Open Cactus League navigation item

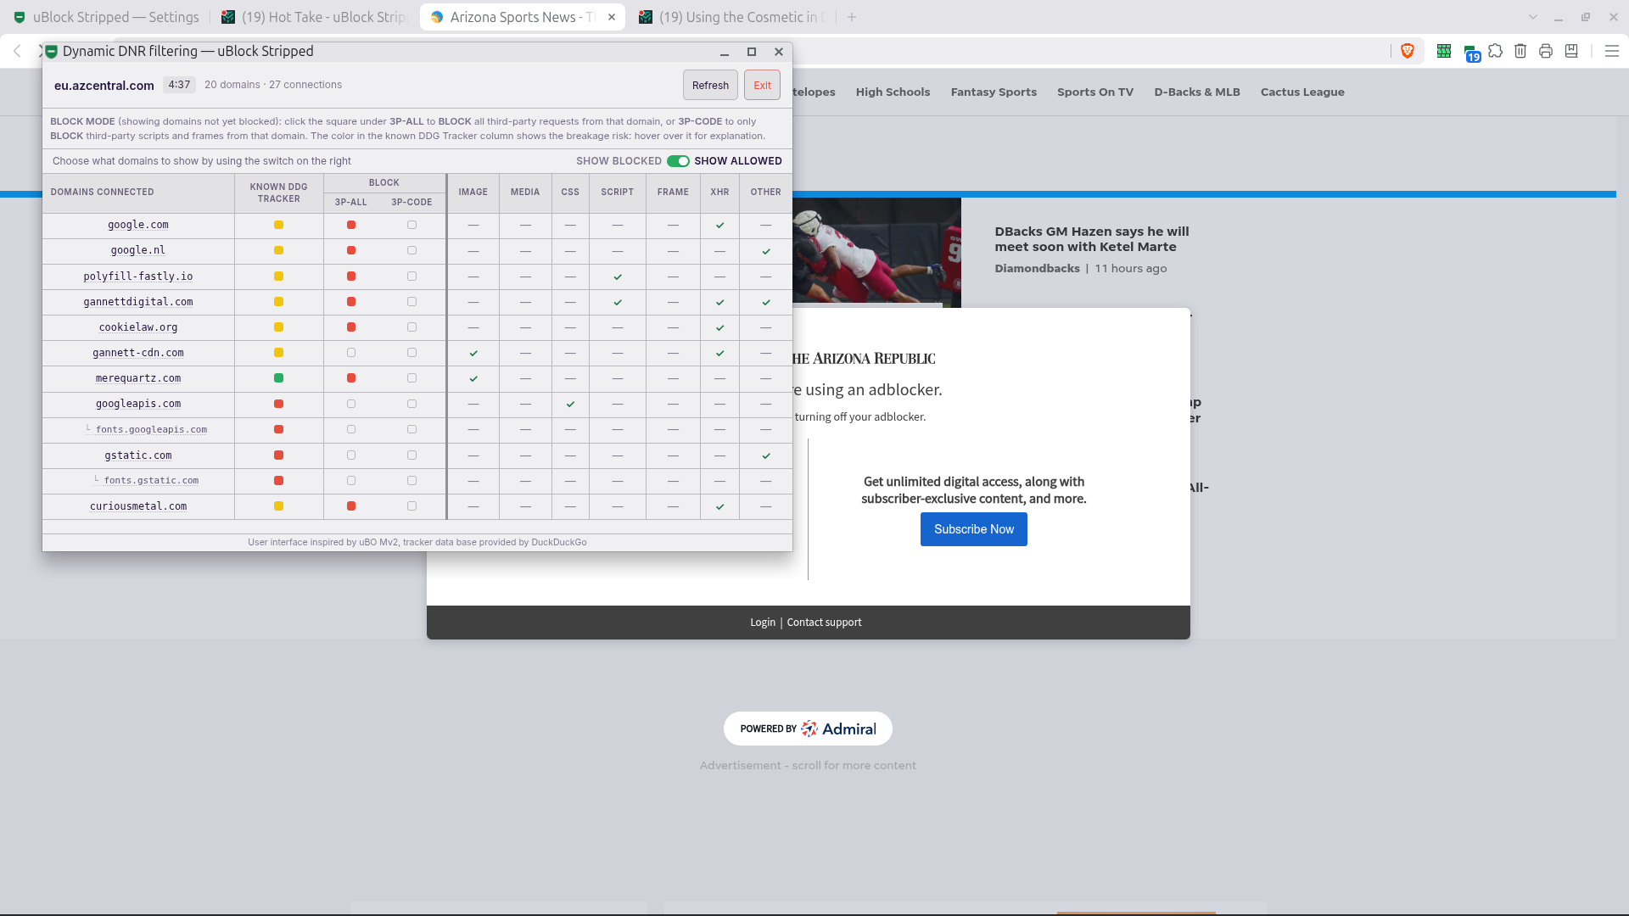[1302, 92]
